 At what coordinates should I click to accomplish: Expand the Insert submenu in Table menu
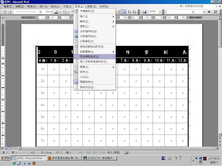[95, 16]
